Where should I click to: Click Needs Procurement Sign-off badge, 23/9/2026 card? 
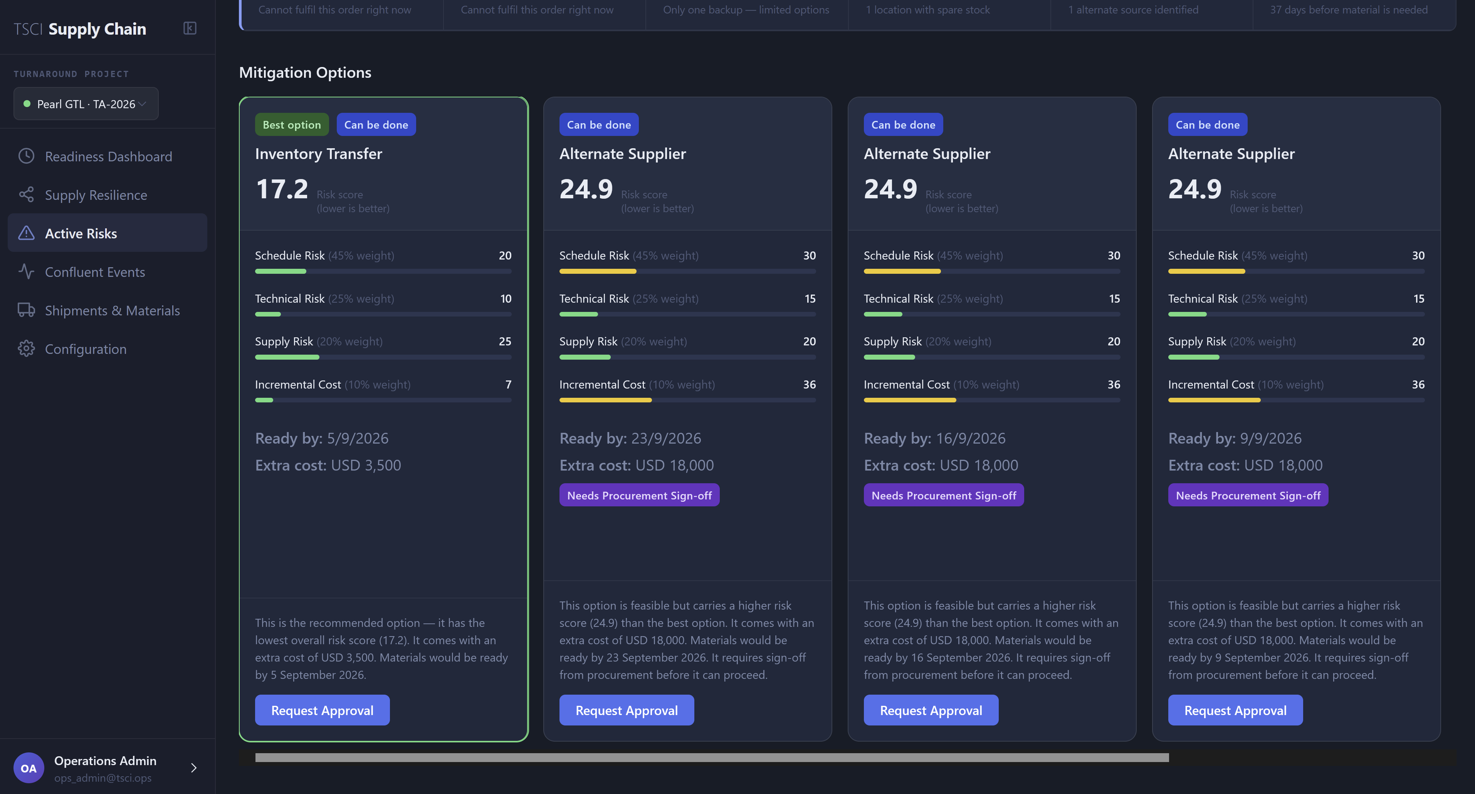click(639, 495)
